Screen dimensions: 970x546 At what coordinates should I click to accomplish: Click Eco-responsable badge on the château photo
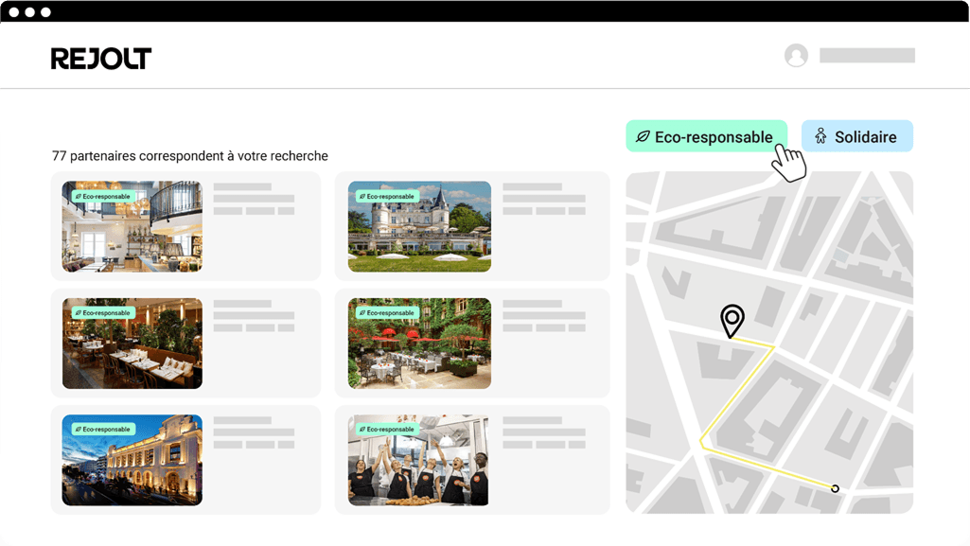tap(387, 197)
